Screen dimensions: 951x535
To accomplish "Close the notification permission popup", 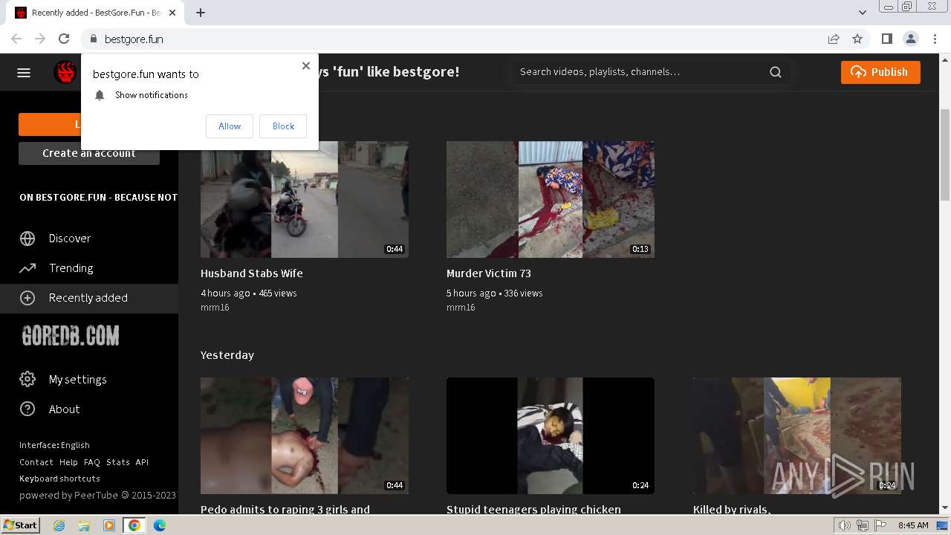I will tap(305, 65).
